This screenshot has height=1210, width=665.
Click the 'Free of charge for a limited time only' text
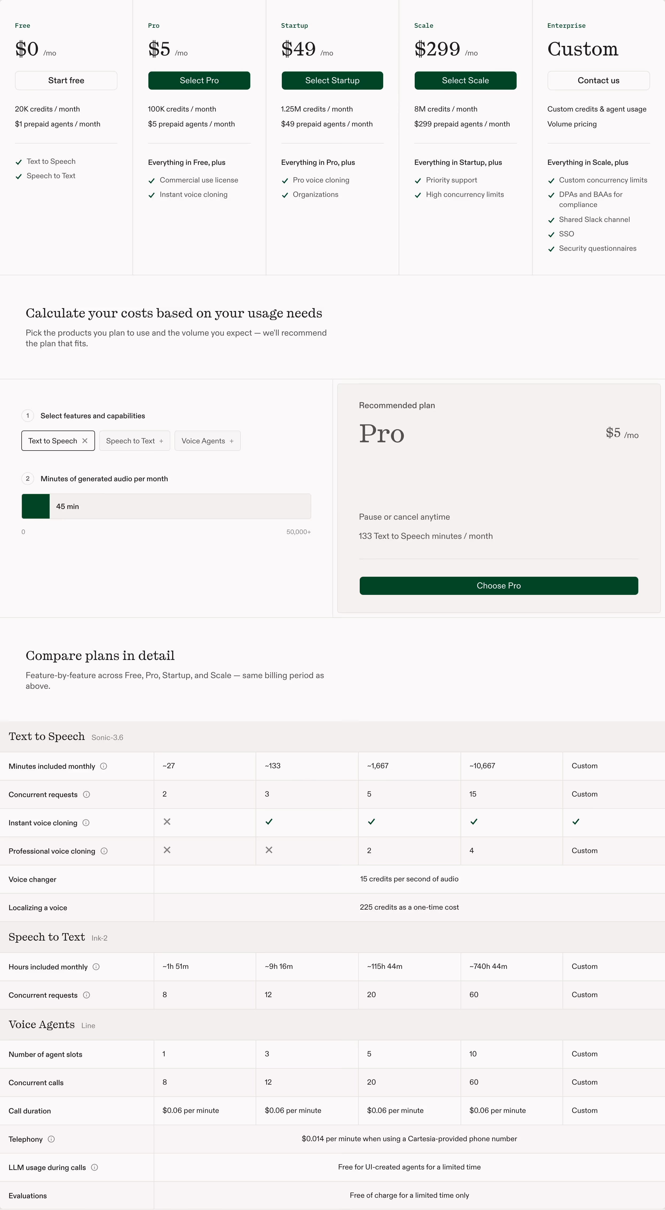click(x=409, y=1195)
